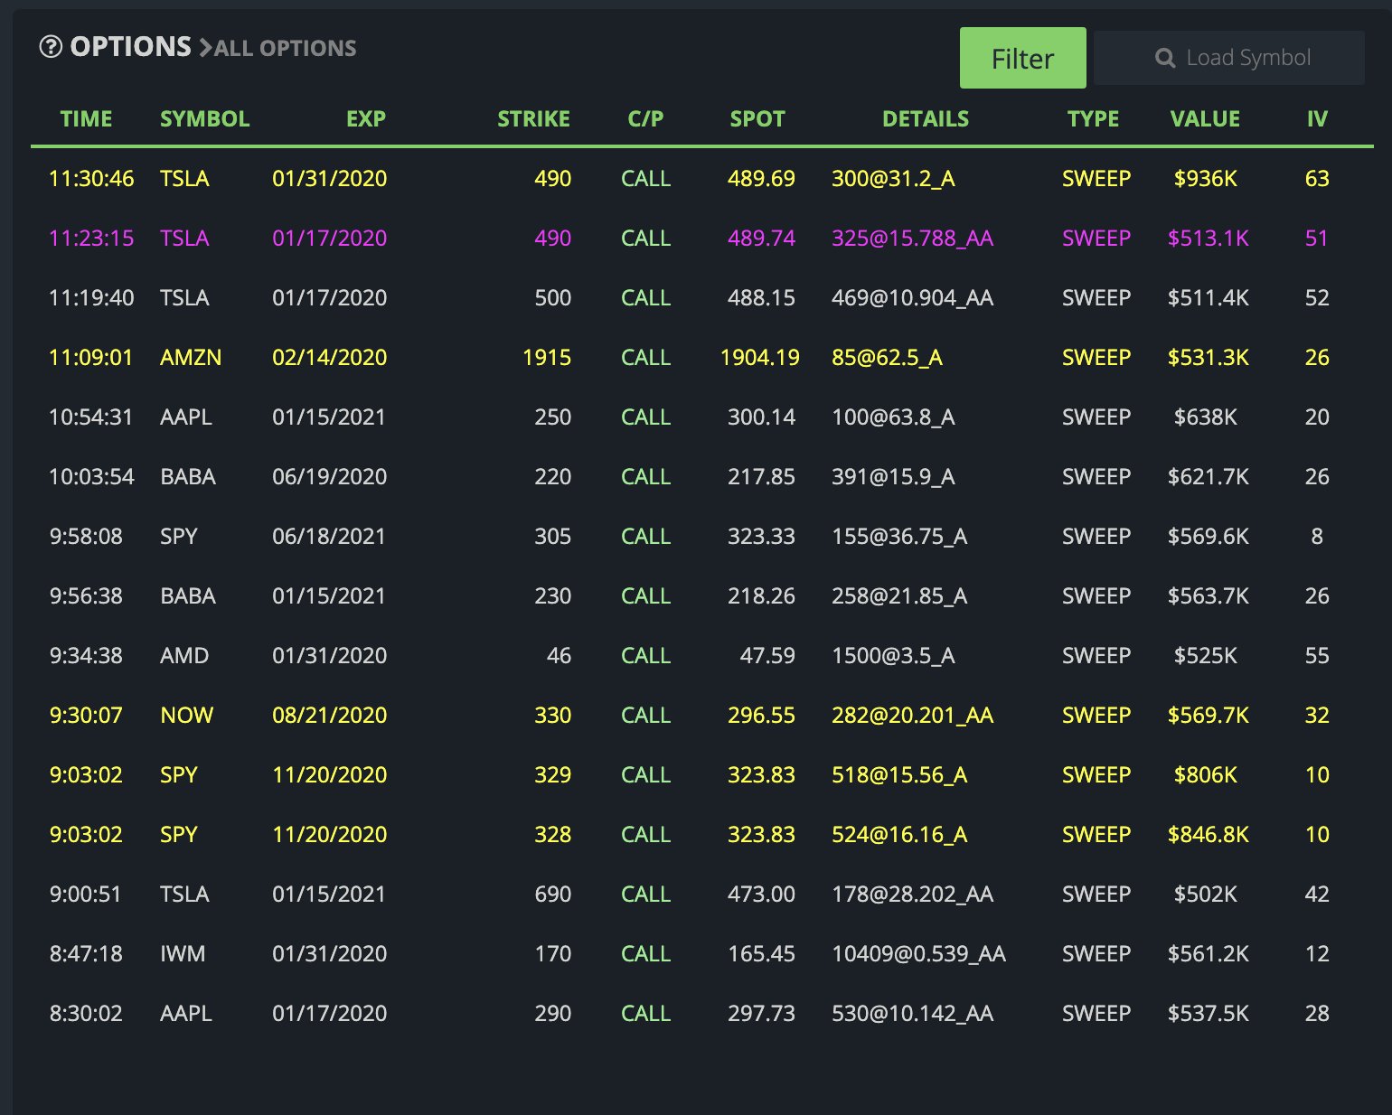This screenshot has height=1115, width=1392.
Task: Sort by TIME column header
Action: click(x=86, y=118)
